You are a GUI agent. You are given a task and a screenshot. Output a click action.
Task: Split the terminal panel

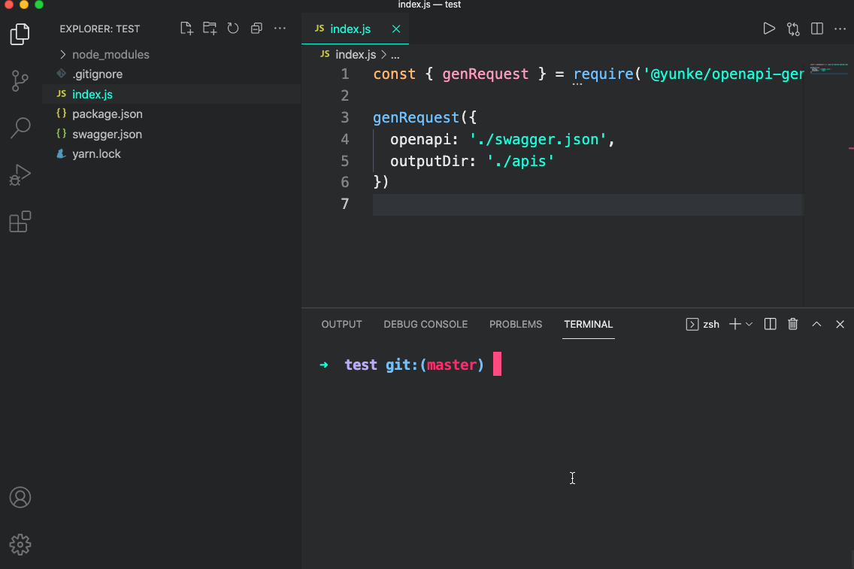(x=770, y=325)
